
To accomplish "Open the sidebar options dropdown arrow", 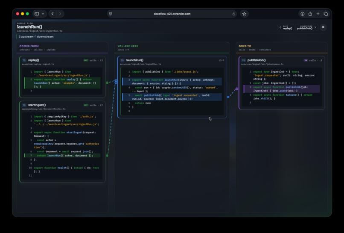I will click(43, 14).
